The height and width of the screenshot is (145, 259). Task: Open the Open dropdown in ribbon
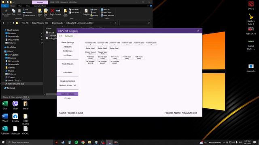click(94, 10)
